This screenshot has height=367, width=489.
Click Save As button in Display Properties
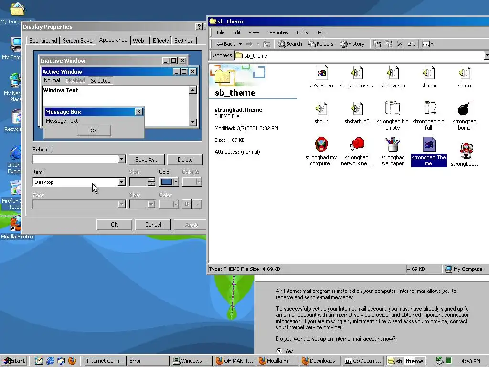[147, 160]
